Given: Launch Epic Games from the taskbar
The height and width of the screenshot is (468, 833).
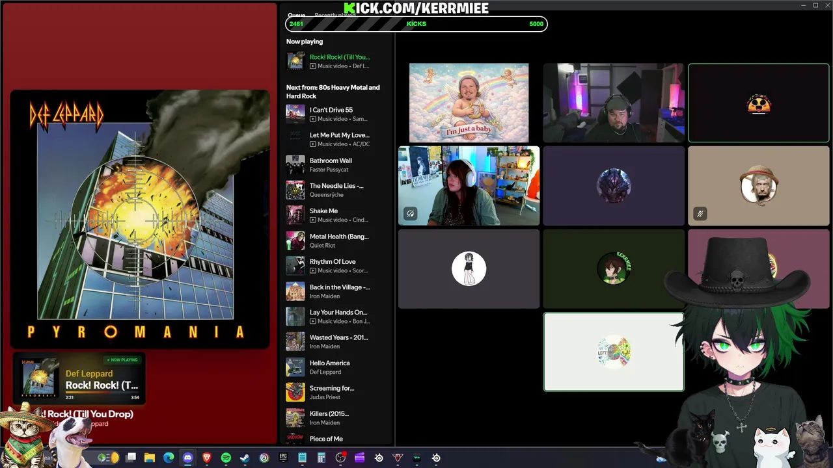Looking at the screenshot, I should point(283,458).
